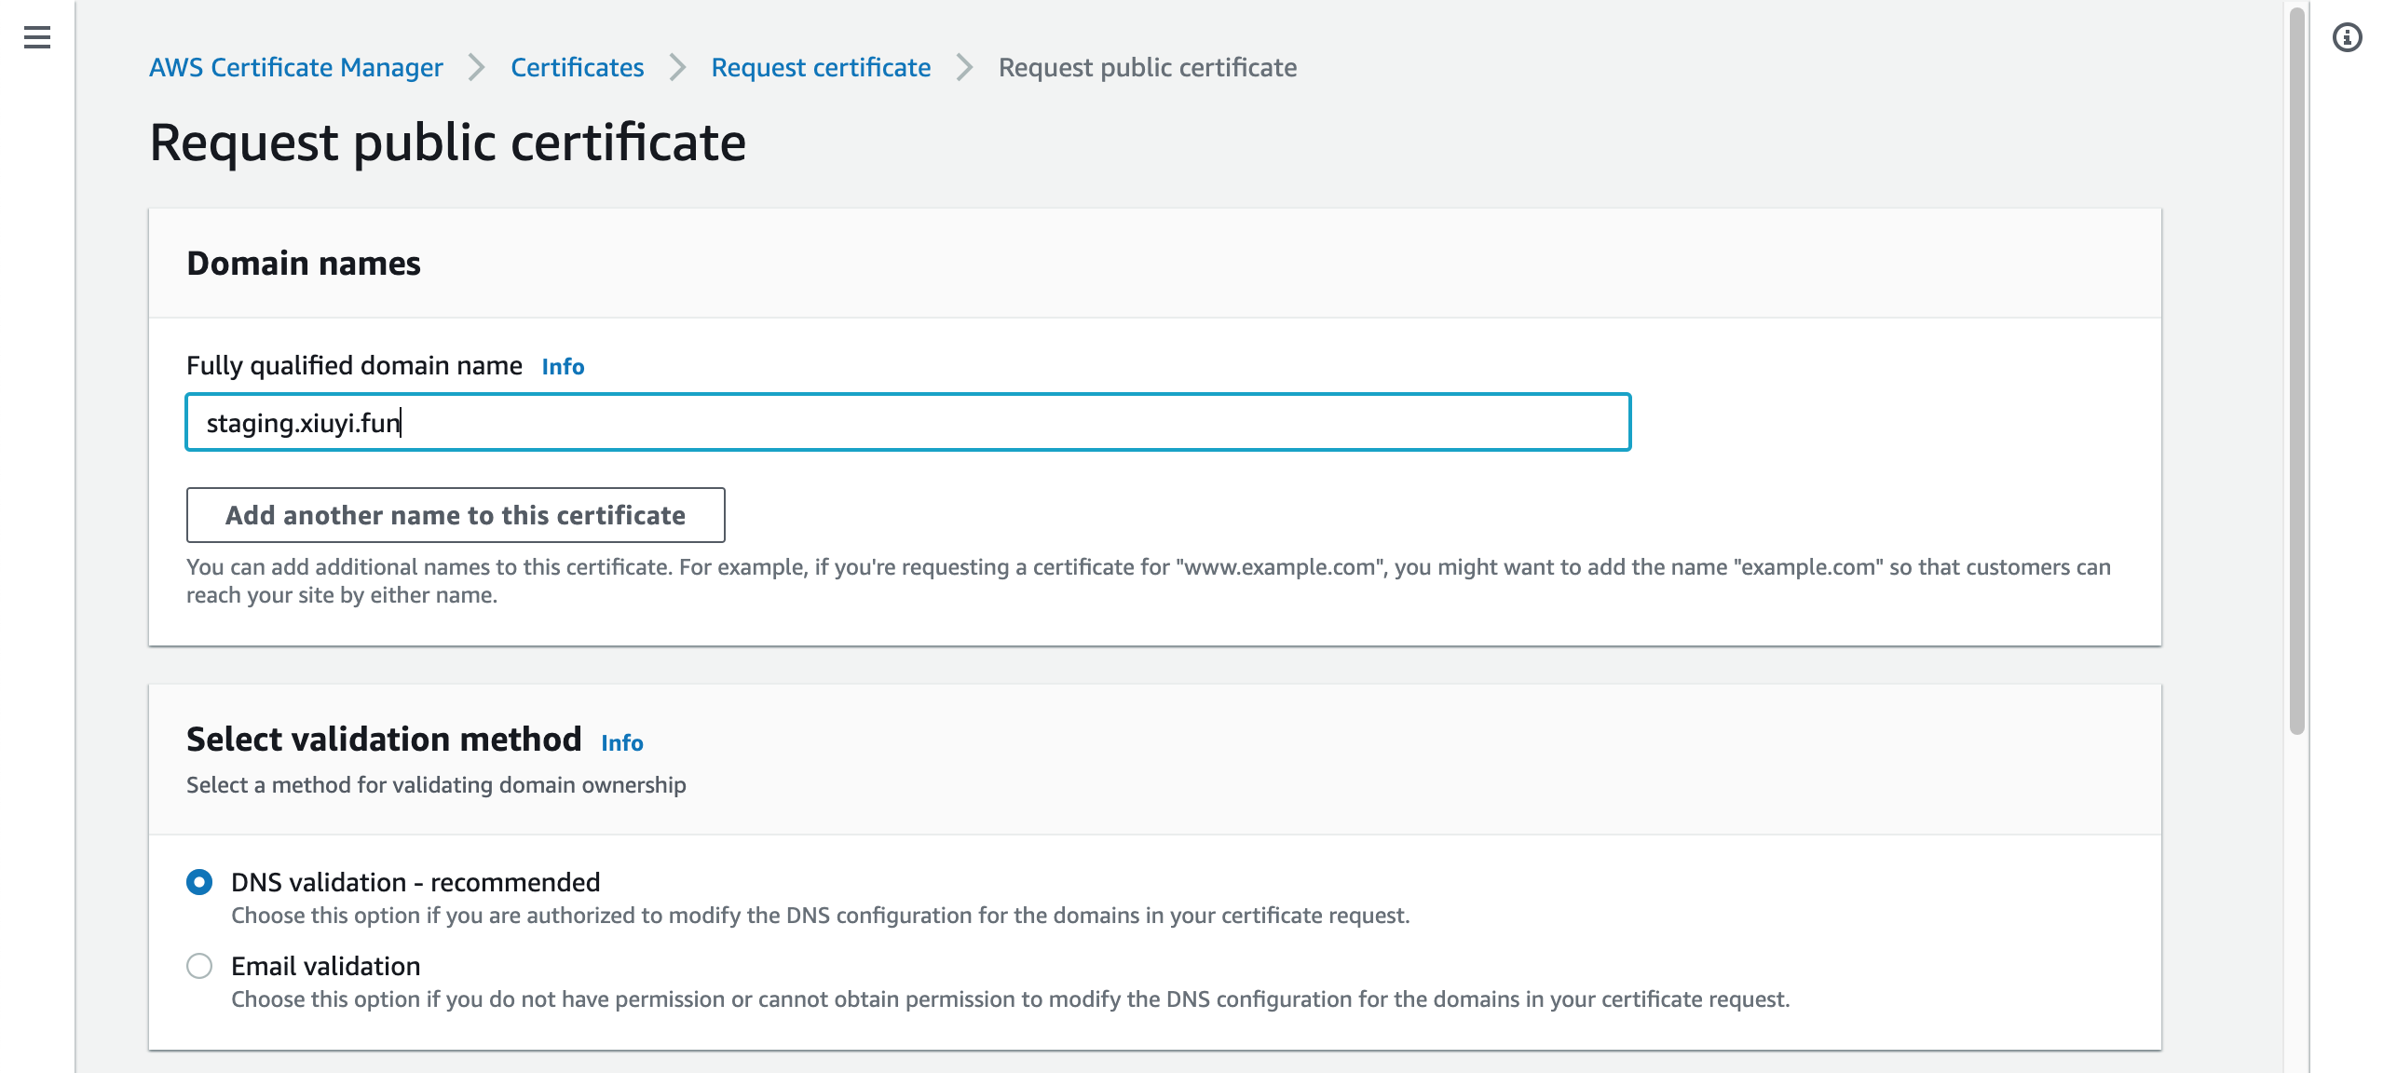The height and width of the screenshot is (1073, 2383).
Task: Choose Email validation radio option
Action: click(199, 966)
